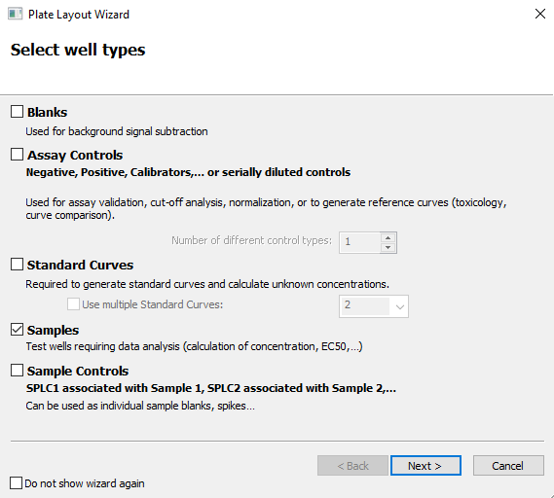Uncheck the Samples checkbox
The width and height of the screenshot is (554, 498).
pyautogui.click(x=17, y=330)
